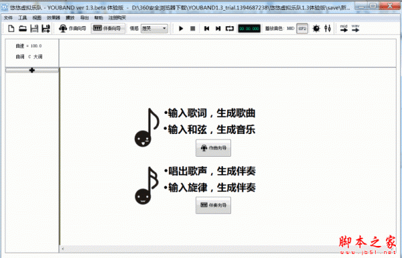Add a track with the plus button
This screenshot has height=258, width=402.
[32, 70]
